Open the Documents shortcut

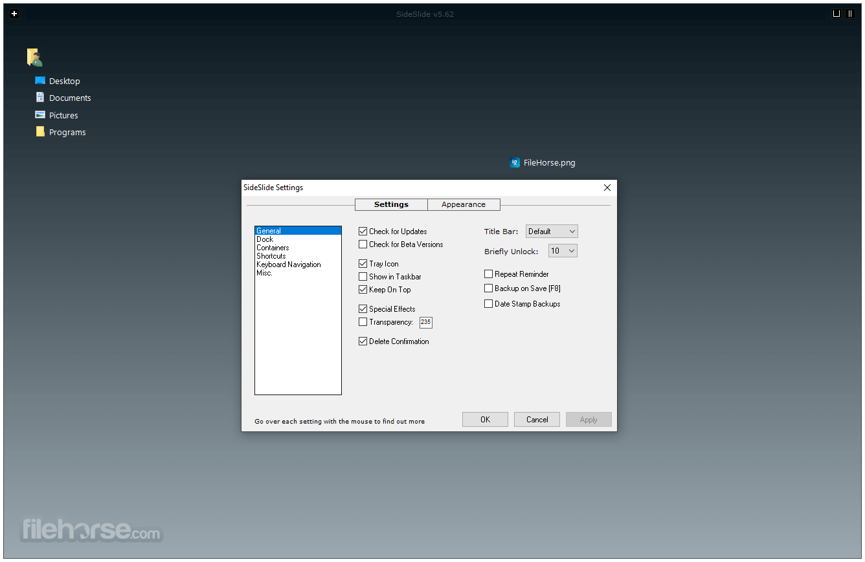click(x=63, y=98)
